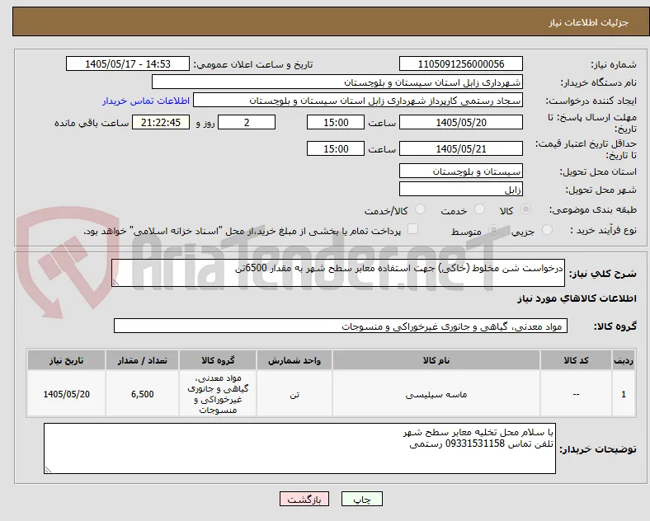Click the گروه کالا goods group field
The height and width of the screenshot is (521, 650).
click(341, 326)
